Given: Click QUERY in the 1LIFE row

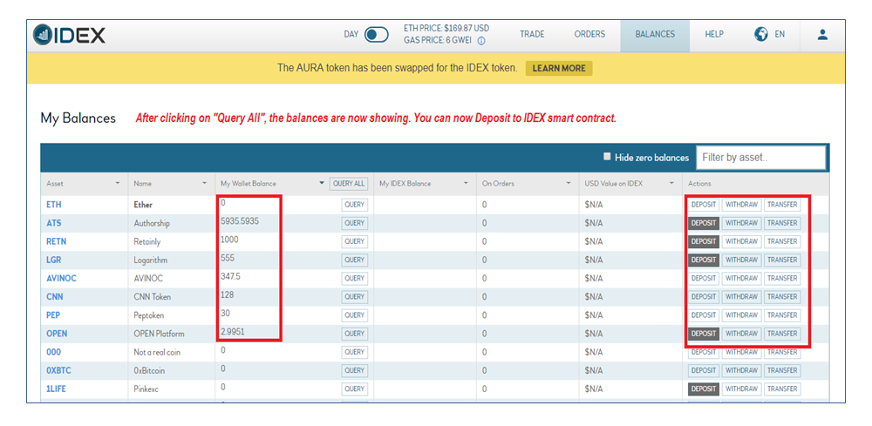Looking at the screenshot, I should pos(354,389).
